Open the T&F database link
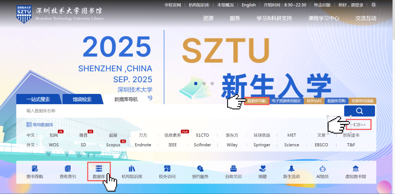This screenshot has height=194, width=395. 351,145
